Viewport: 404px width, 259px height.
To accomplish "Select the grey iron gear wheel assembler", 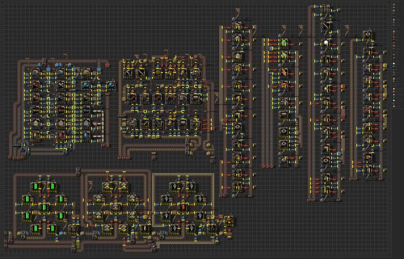I will pos(35,73).
